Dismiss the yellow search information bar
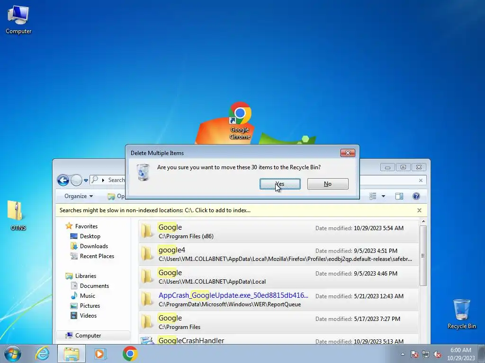The width and height of the screenshot is (485, 363). pos(419,210)
